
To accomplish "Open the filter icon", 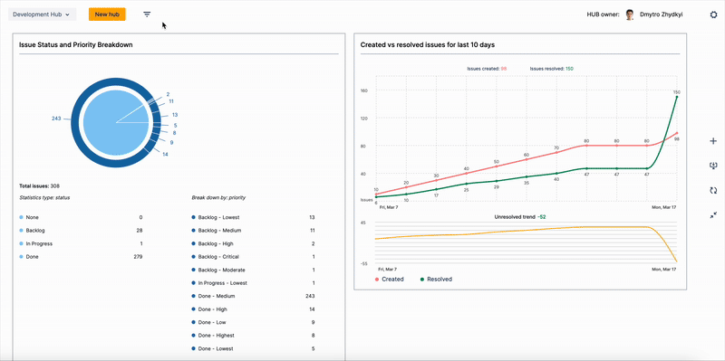I will tap(147, 14).
